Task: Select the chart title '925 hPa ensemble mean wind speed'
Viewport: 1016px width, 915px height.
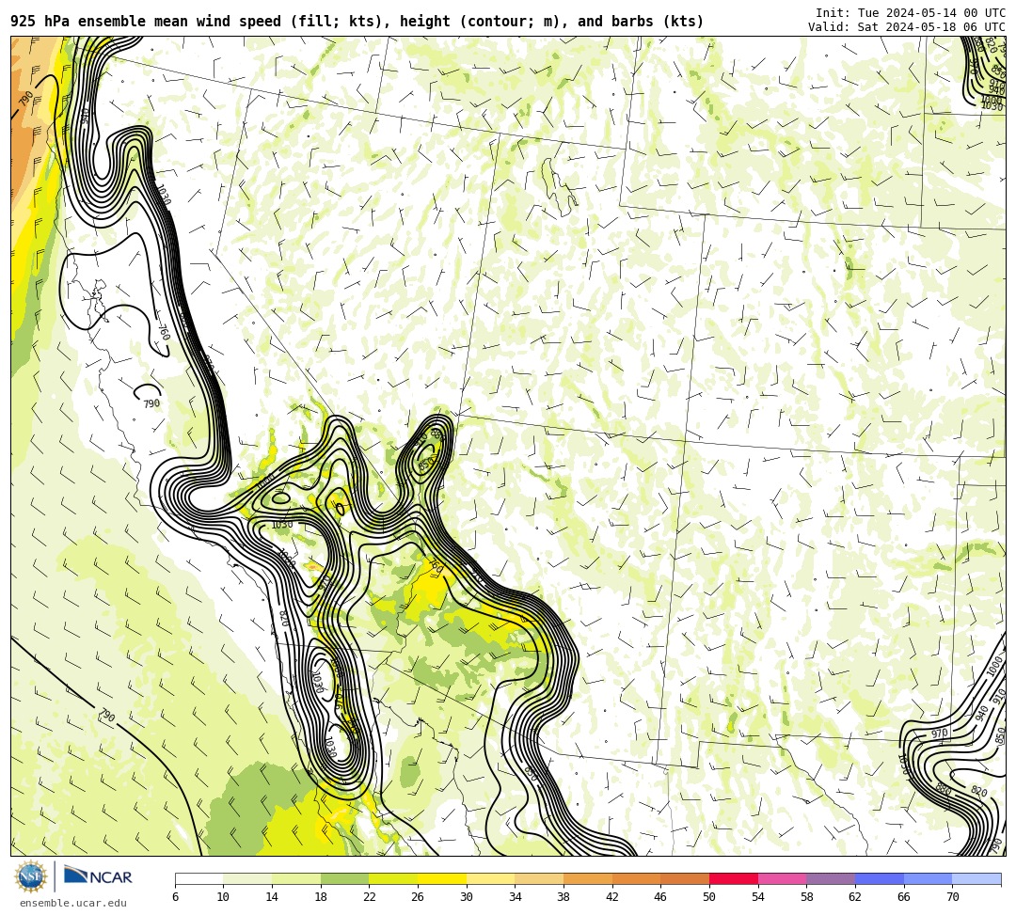Action: tap(146, 22)
